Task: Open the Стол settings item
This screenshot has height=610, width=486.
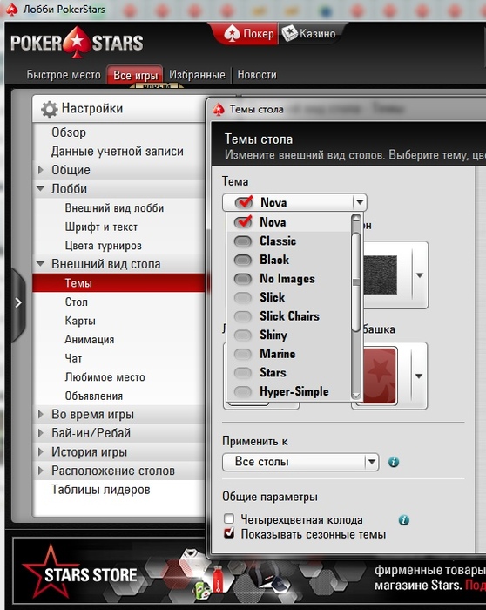Action: [x=76, y=302]
